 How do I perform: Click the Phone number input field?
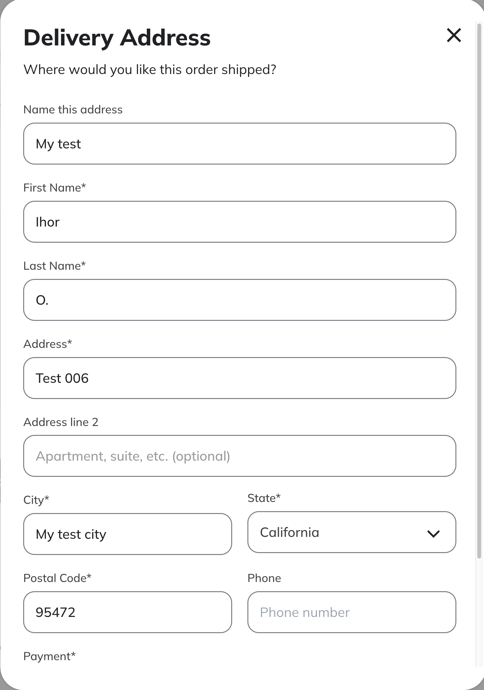pyautogui.click(x=352, y=612)
